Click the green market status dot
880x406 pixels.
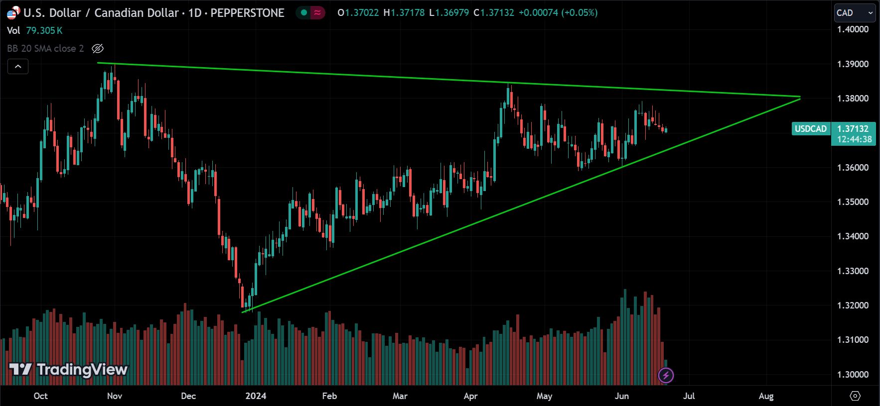(304, 13)
